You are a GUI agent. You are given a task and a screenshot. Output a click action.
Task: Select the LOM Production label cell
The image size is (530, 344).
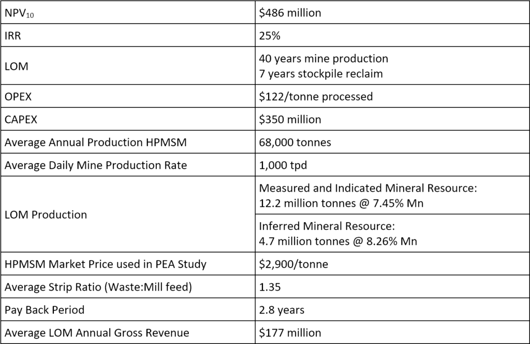click(x=128, y=214)
